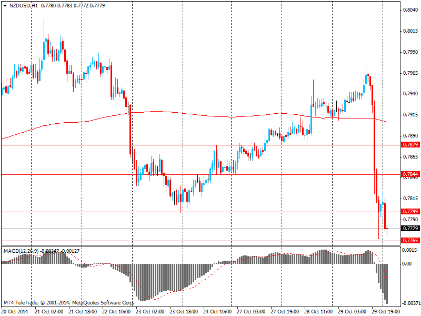Click the 24 Oct 10:00 time label
This screenshot has width=421, height=316.
click(x=217, y=312)
